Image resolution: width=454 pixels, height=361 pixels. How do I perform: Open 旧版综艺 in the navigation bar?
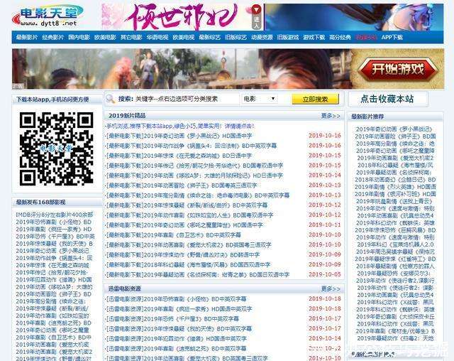pyautogui.click(x=236, y=38)
